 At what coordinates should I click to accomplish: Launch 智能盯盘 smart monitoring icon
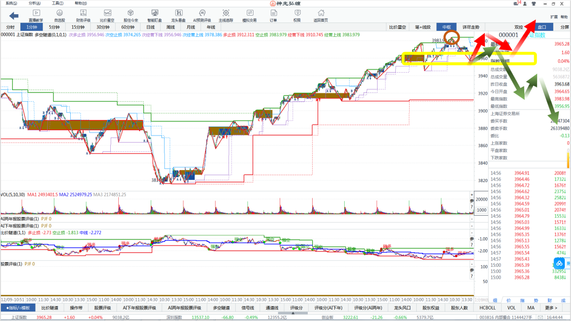[x=154, y=16]
